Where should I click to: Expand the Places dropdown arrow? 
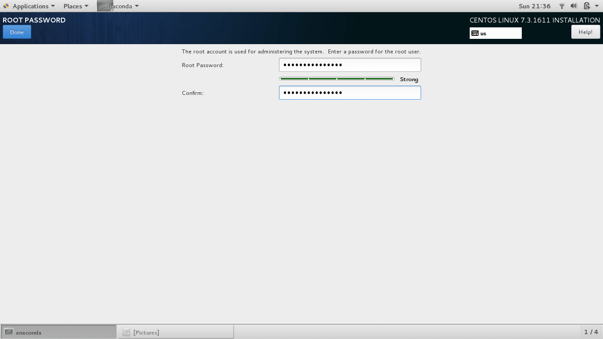(87, 6)
